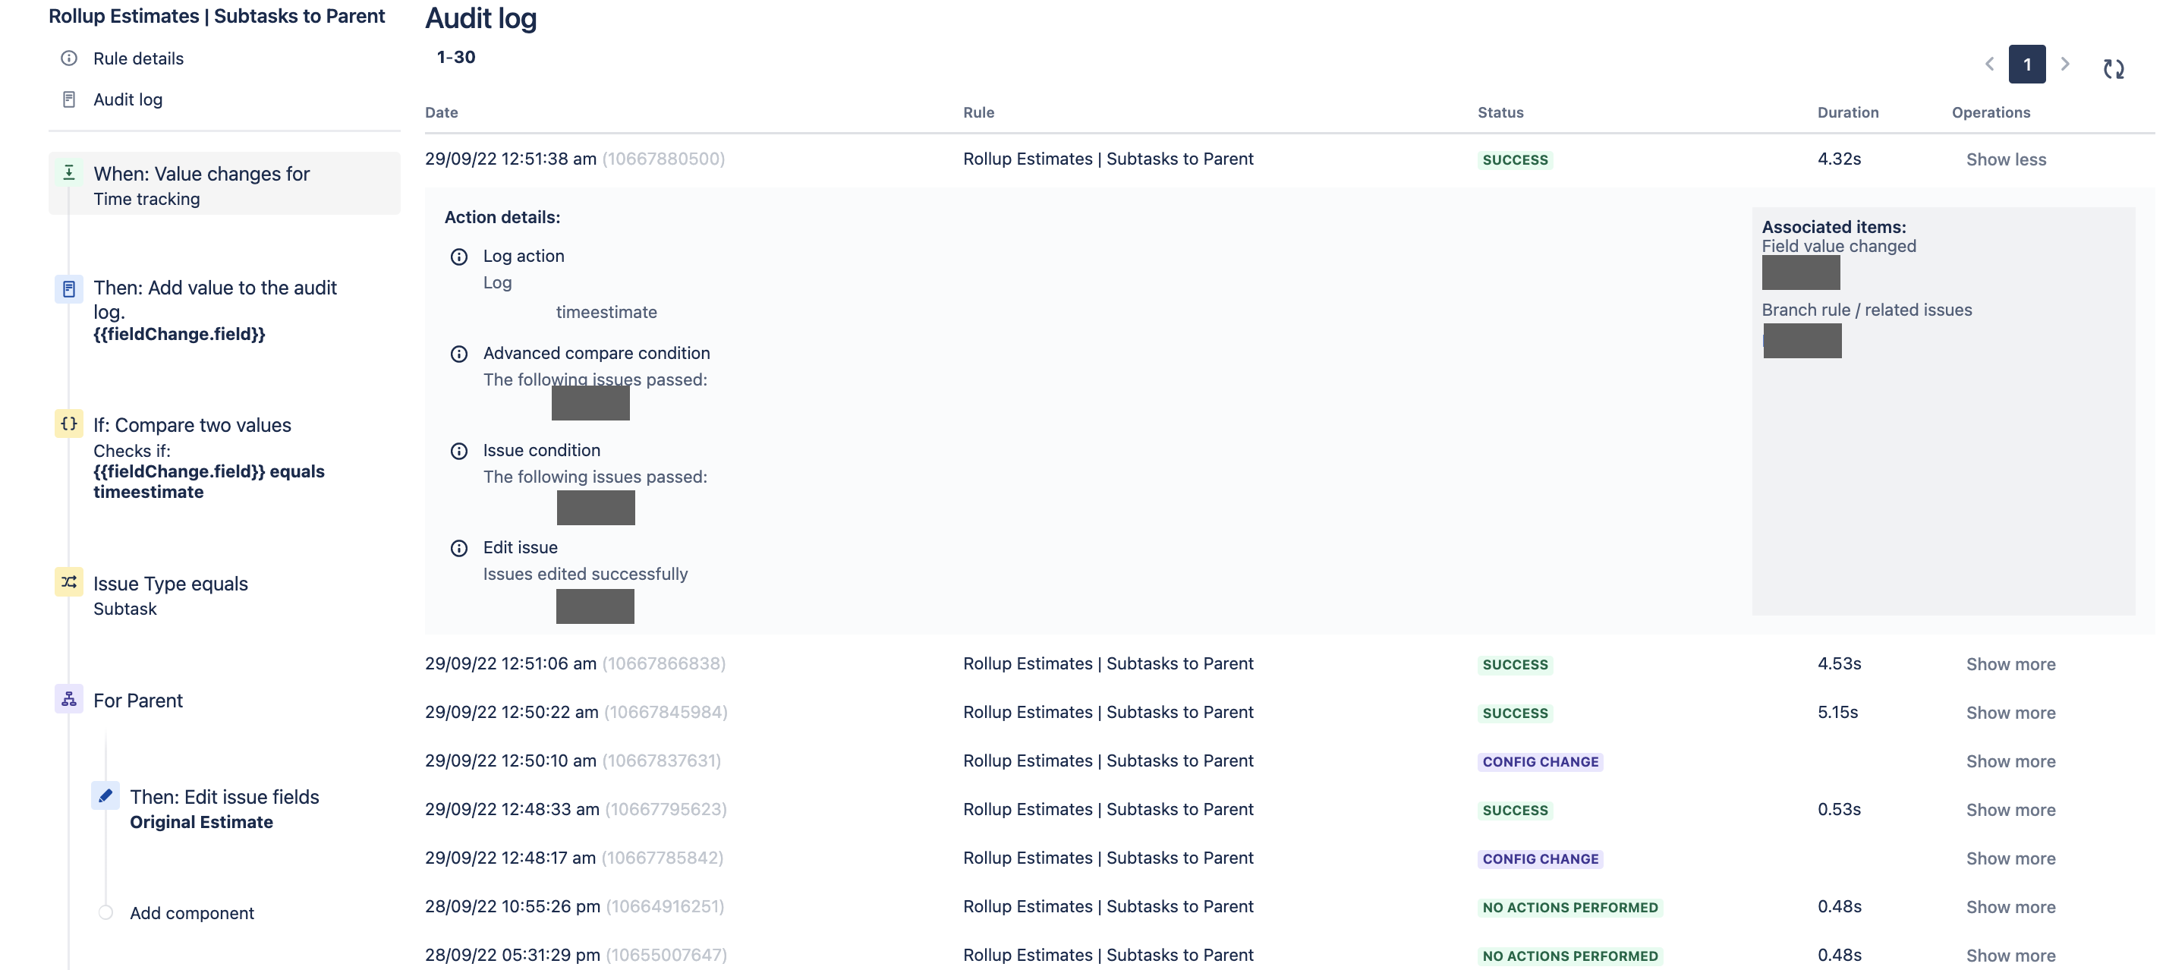Click the Log action info icon
Screen dimensions: 2166x970
(x=459, y=257)
